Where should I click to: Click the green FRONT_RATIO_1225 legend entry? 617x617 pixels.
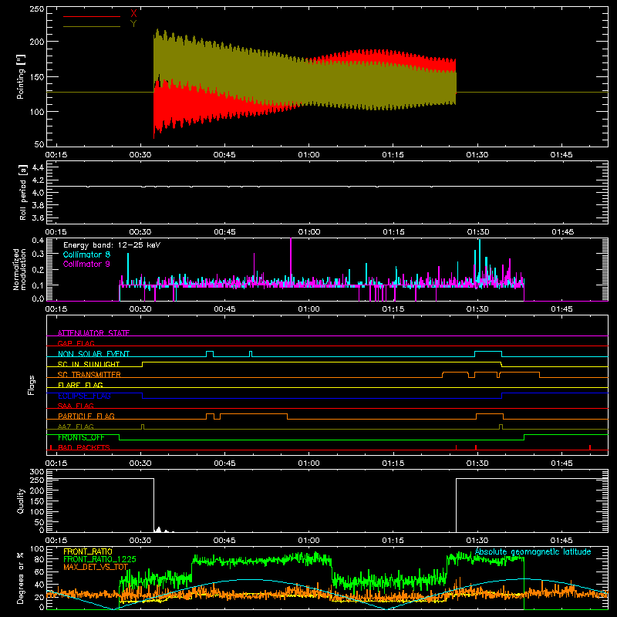point(99,559)
